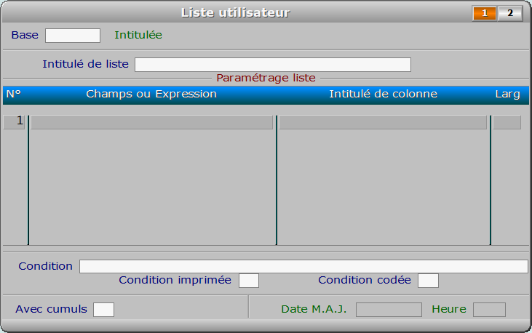The image size is (532, 333).
Task: Click the green Intitulée label
Action: coord(138,35)
